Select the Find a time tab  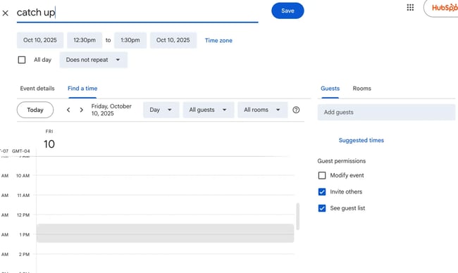pos(82,89)
